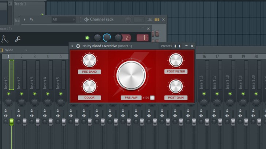Mute Insert 1 with its green light
This screenshot has width=266, height=149.
tap(8, 94)
